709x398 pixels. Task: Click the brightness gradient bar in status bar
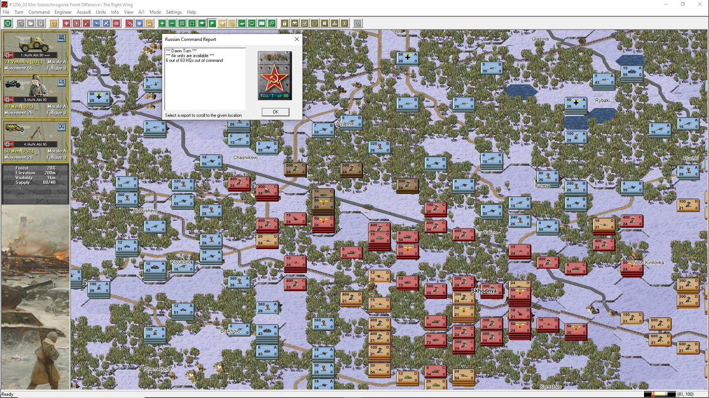point(660,394)
